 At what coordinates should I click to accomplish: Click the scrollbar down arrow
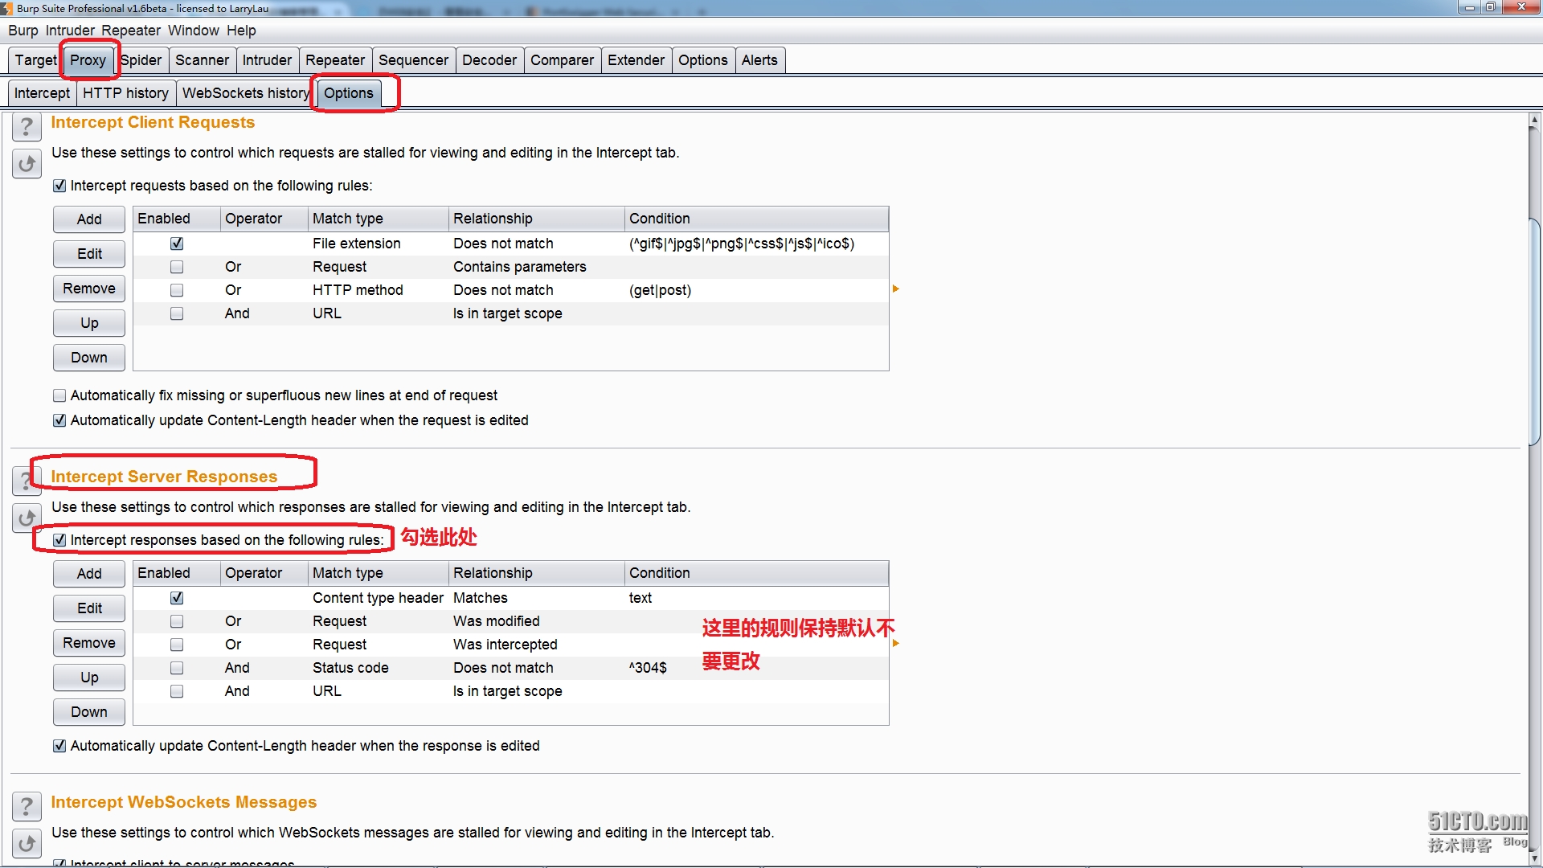click(x=1535, y=858)
